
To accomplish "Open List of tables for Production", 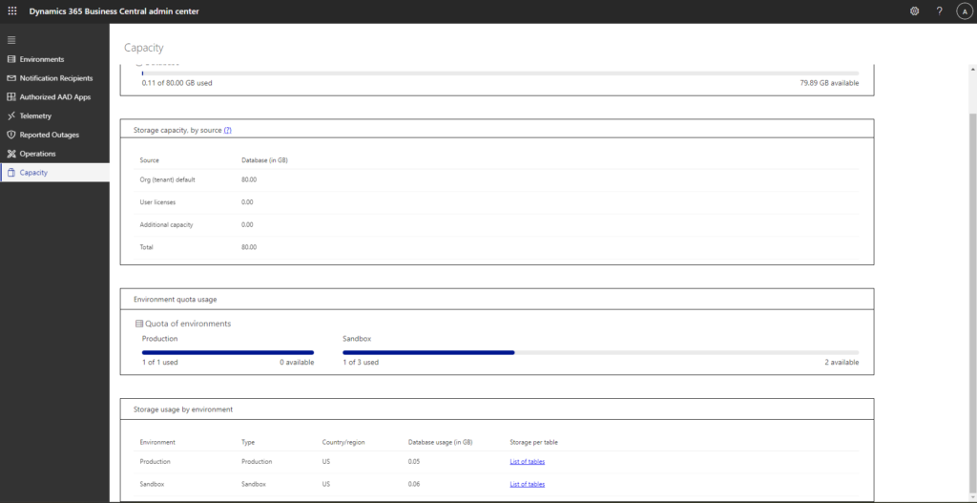I will [527, 461].
